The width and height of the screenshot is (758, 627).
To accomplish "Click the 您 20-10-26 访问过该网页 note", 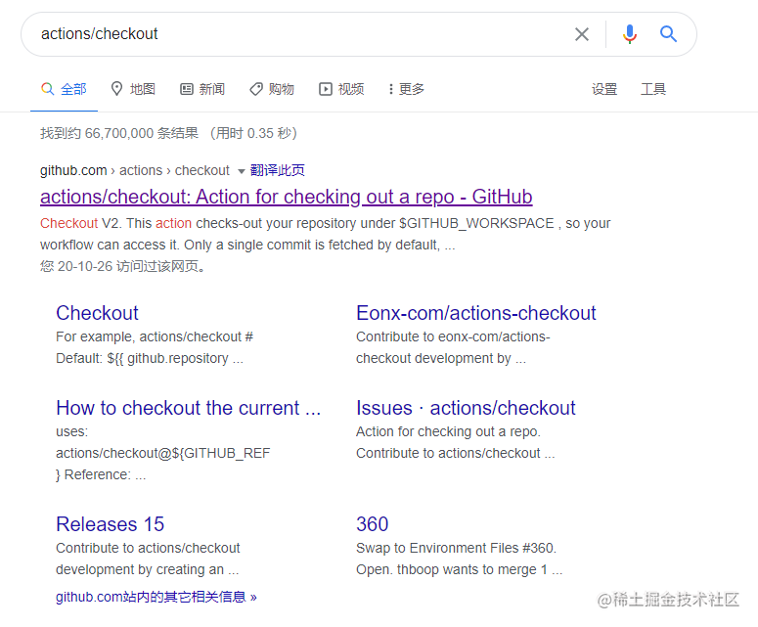I will (x=122, y=266).
